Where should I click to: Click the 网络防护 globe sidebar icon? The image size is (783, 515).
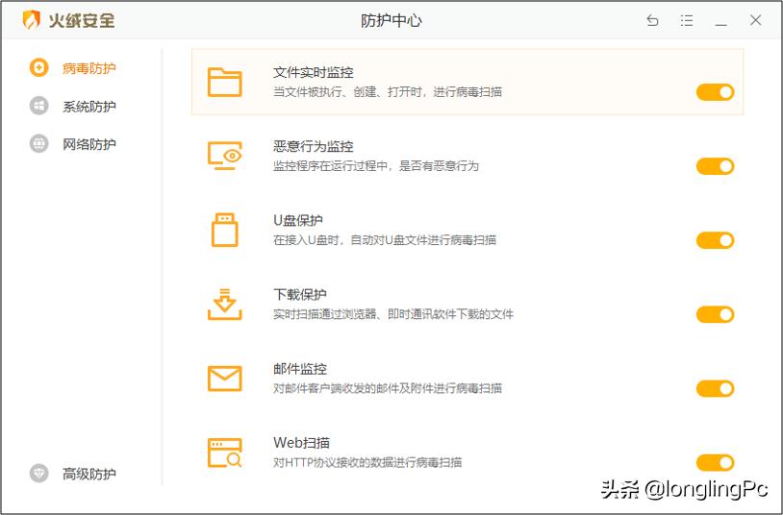[x=38, y=144]
